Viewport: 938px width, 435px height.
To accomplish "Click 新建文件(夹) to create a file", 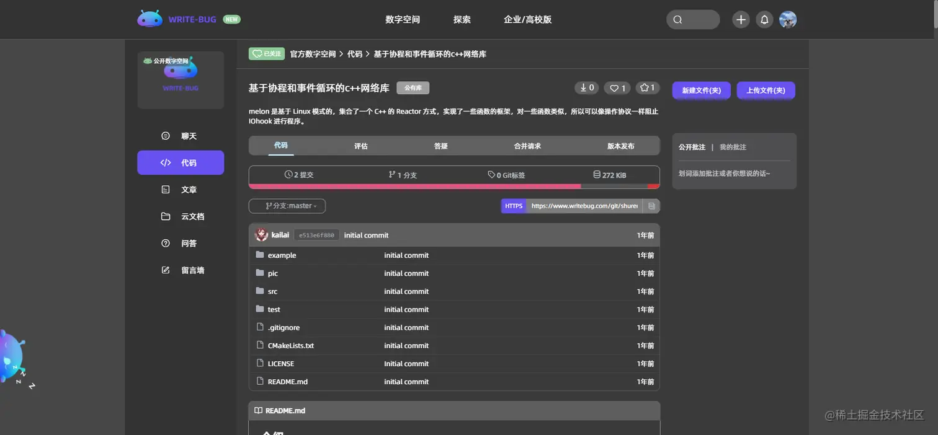I will click(x=701, y=90).
